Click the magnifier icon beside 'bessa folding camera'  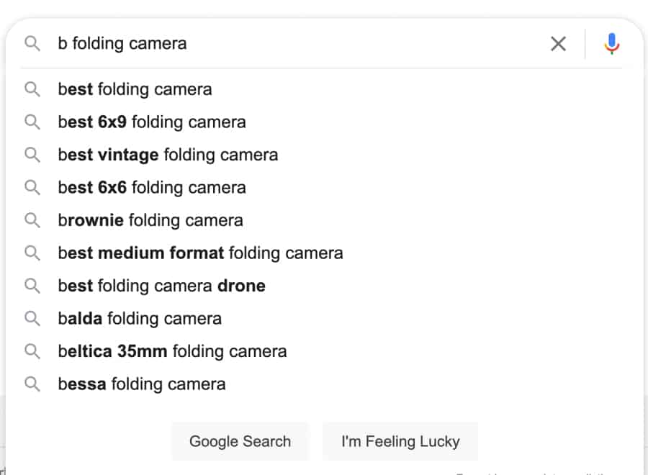[32, 384]
